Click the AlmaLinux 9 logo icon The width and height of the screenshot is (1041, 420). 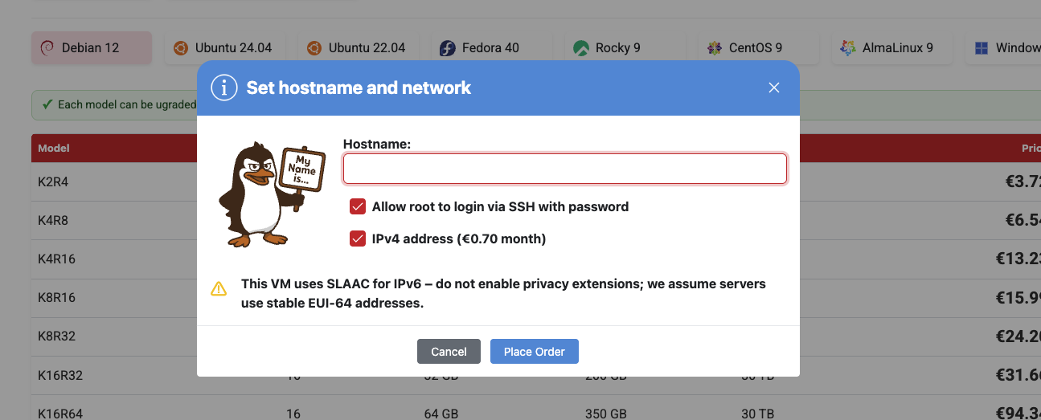pyautogui.click(x=847, y=48)
